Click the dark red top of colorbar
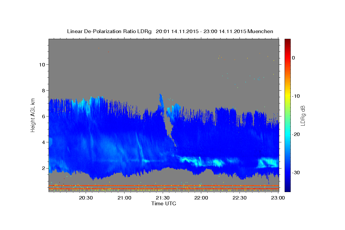Viewport: 345px width, 230px height. [x=287, y=41]
